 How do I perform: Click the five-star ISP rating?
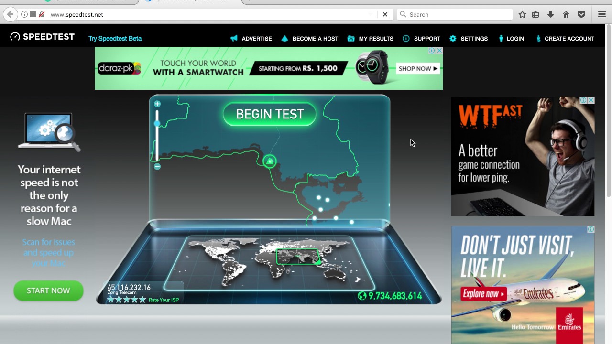126,300
